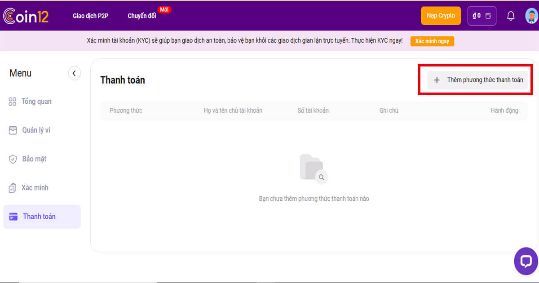
Task: Click the Coin12 logo
Action: click(26, 16)
